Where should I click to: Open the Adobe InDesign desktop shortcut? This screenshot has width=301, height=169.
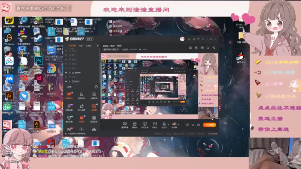point(39,81)
